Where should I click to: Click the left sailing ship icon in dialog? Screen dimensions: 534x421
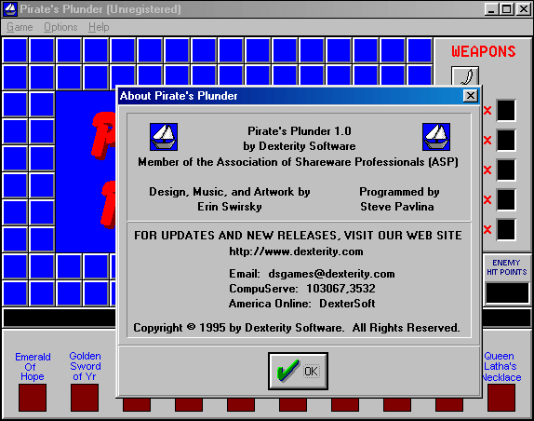click(164, 137)
